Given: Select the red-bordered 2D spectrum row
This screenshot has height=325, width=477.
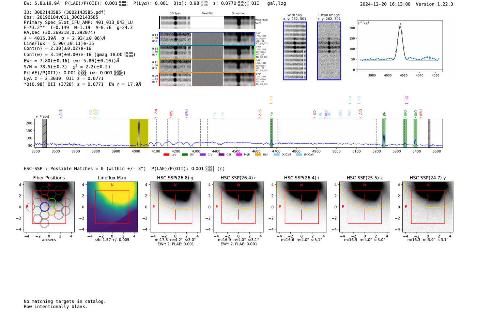Looking at the screenshot, I should pyautogui.click(x=207, y=79).
